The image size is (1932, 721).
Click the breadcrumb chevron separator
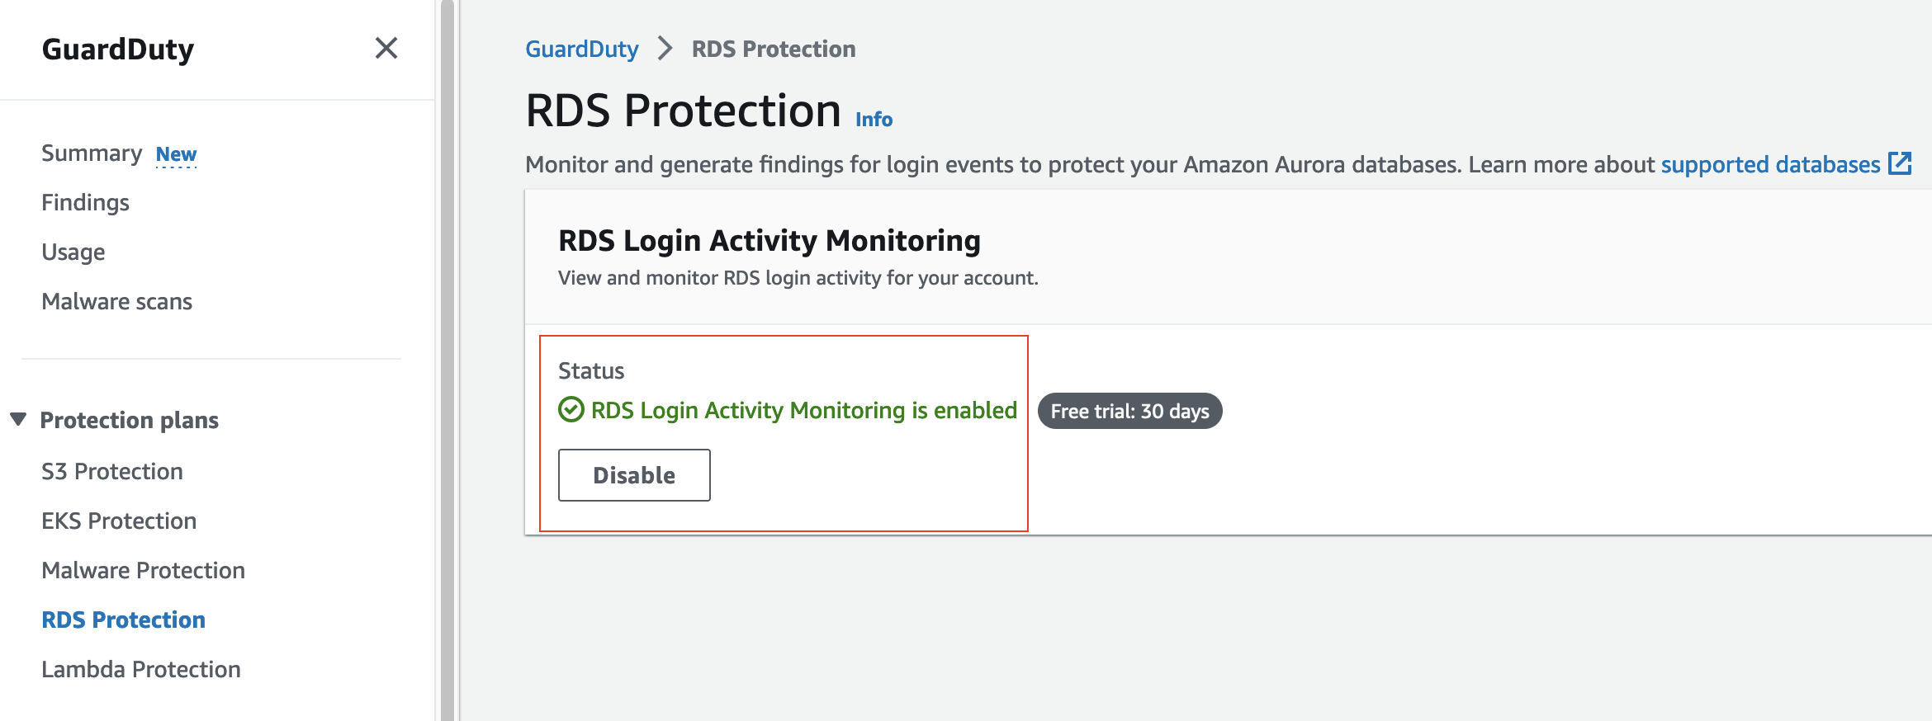pyautogui.click(x=665, y=49)
